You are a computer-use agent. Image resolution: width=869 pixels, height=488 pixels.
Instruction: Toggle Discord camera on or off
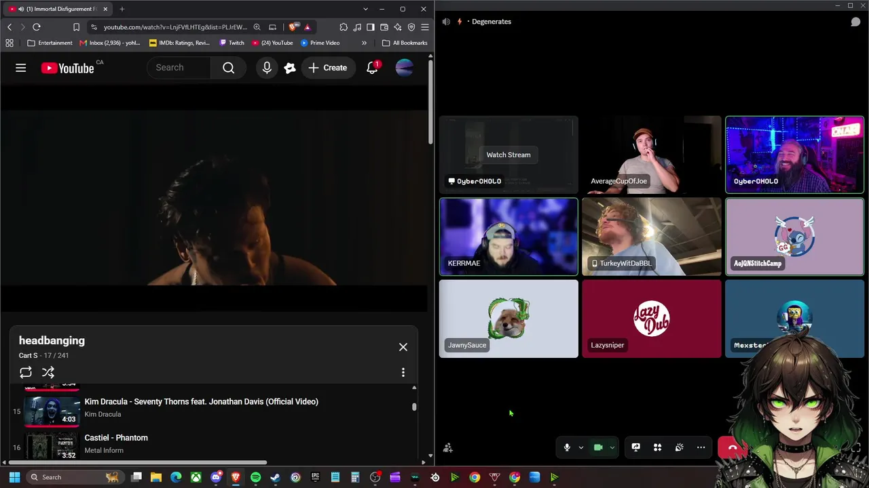click(598, 447)
